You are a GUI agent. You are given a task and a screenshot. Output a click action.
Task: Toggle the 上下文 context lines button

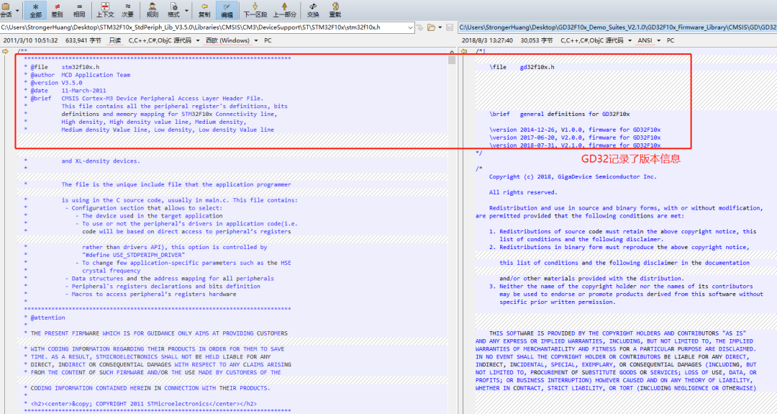click(105, 10)
